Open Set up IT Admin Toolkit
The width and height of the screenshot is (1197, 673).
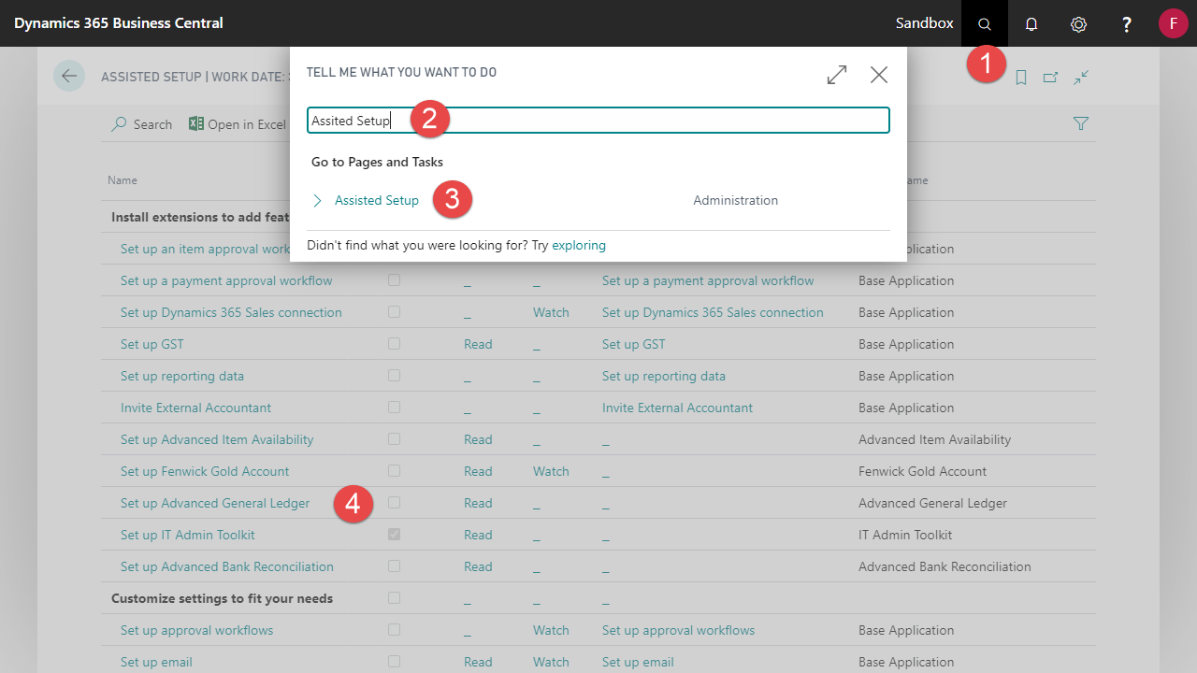188,535
